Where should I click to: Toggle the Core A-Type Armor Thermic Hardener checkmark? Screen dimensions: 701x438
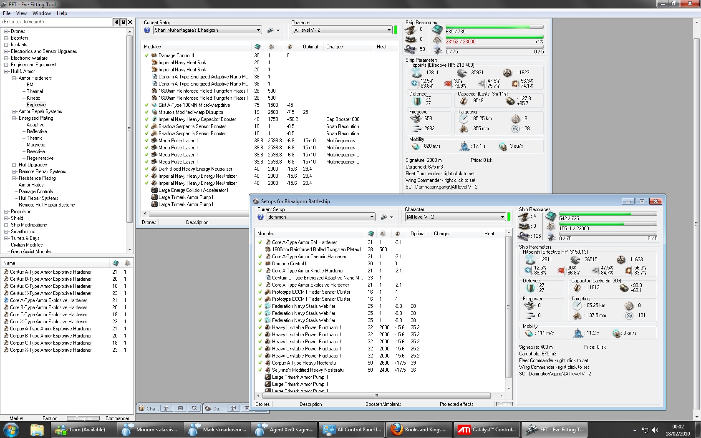260,257
